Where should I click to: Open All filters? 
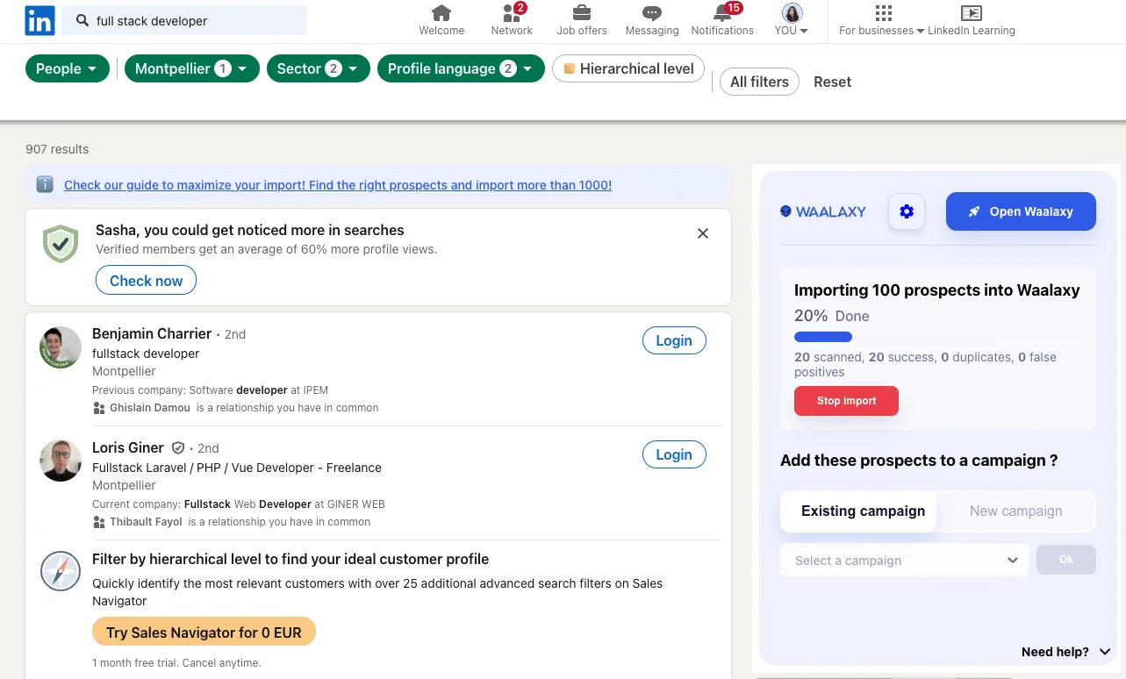759,82
